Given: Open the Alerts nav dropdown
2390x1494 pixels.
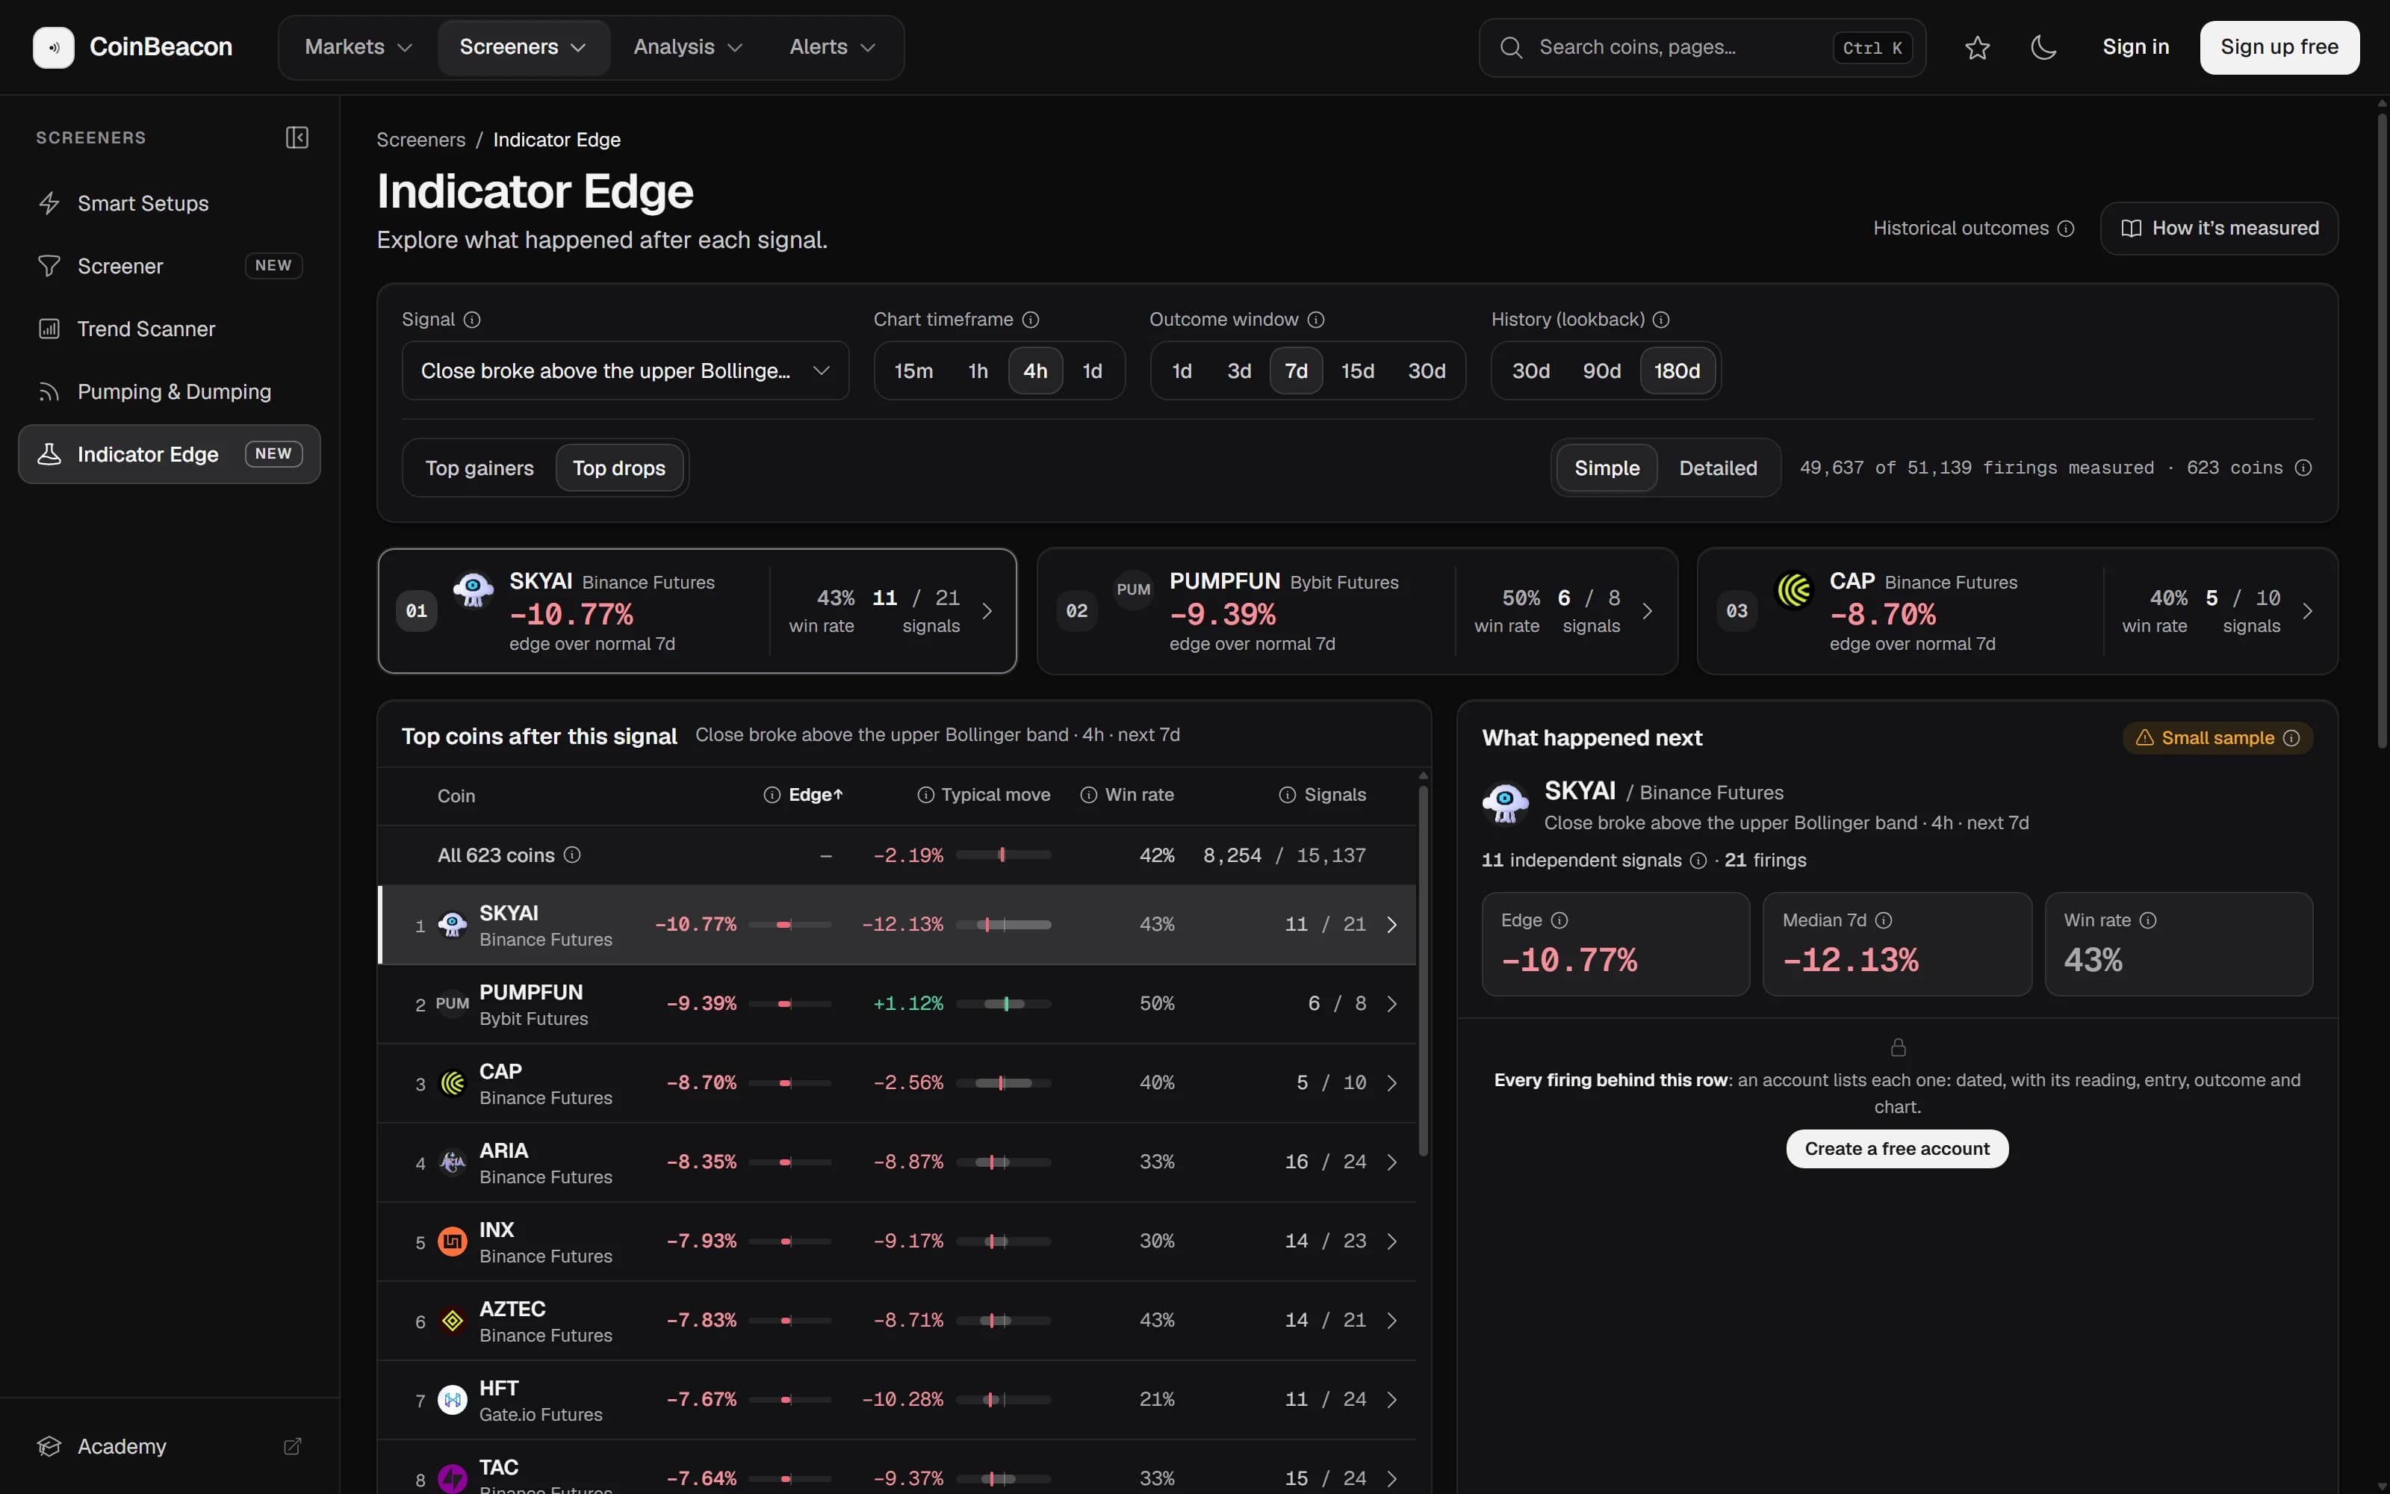Looking at the screenshot, I should coord(831,47).
